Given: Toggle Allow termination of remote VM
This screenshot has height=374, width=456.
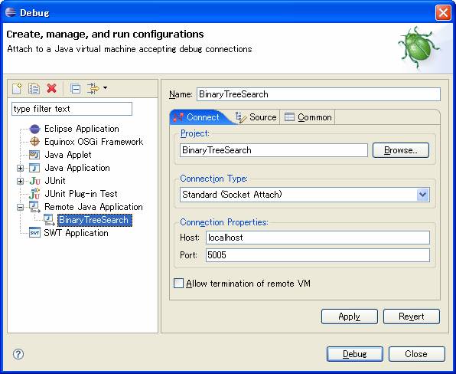Looking at the screenshot, I should click(178, 283).
